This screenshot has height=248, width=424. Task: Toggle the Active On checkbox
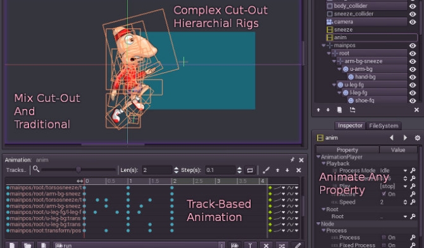[x=383, y=194]
